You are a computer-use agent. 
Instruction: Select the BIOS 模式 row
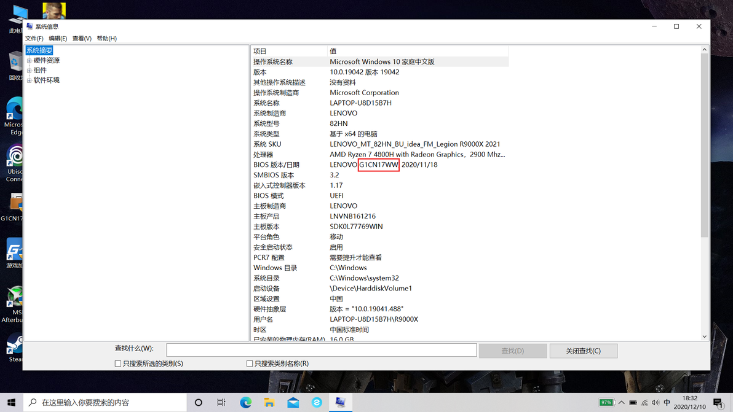(379, 195)
